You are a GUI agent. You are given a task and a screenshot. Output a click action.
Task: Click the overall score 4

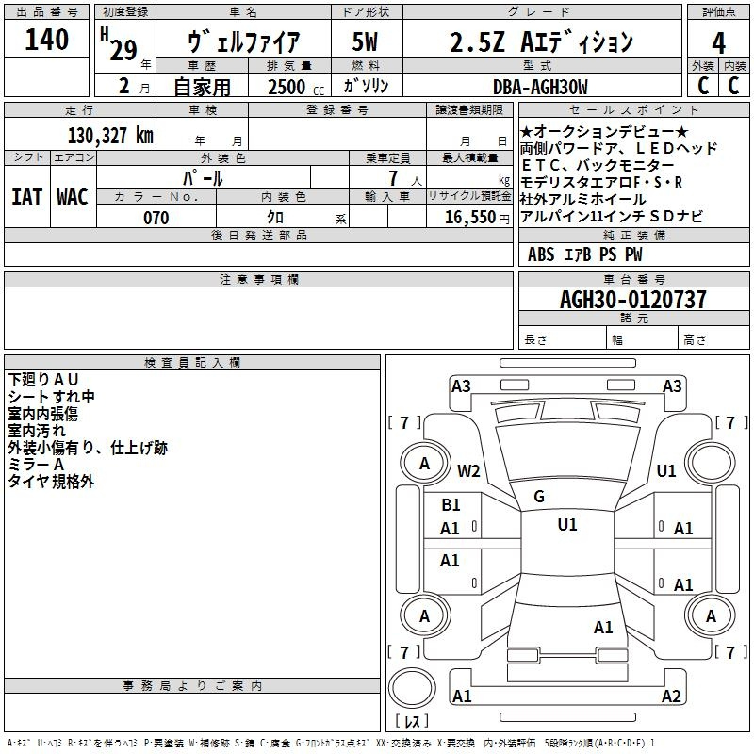718,43
